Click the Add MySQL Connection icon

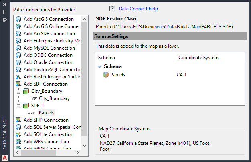(18, 48)
